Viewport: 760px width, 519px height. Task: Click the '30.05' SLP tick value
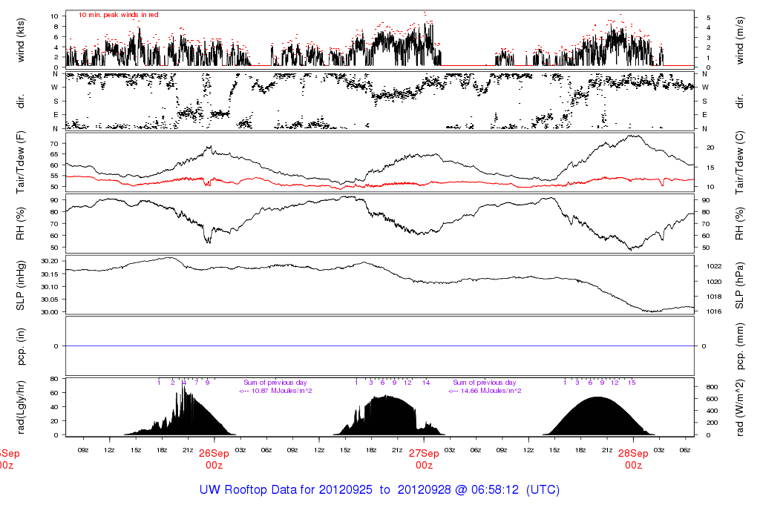50,300
